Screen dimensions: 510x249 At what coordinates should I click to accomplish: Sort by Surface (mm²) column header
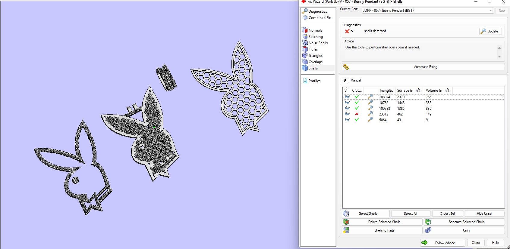[x=409, y=91]
